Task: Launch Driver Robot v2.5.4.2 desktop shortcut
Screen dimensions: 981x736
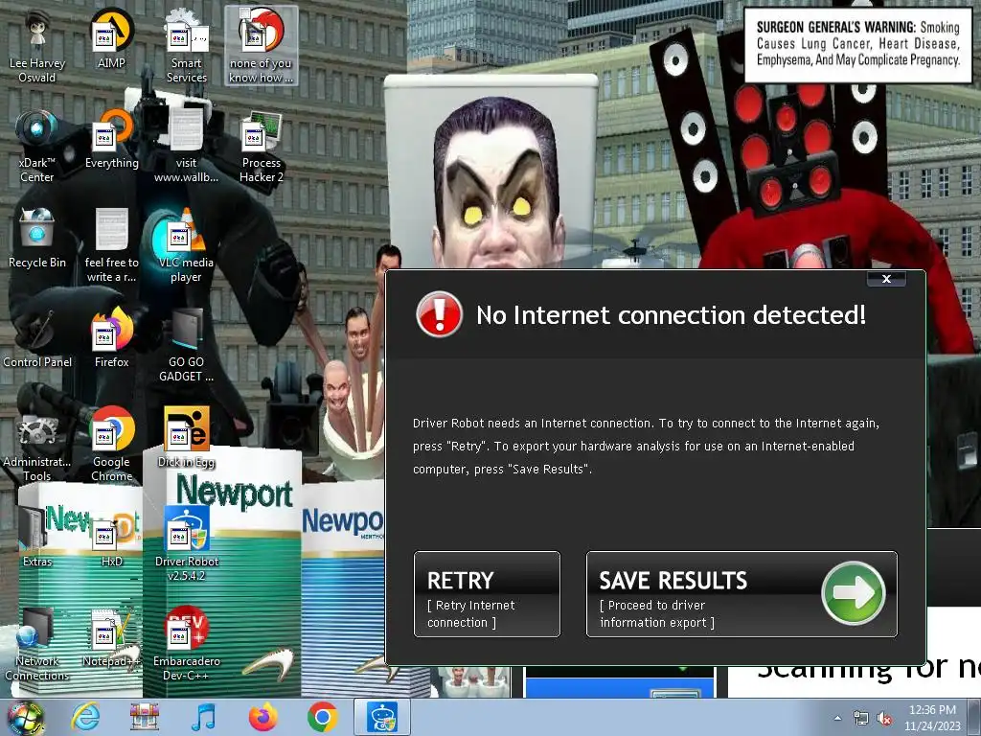Action: pyautogui.click(x=187, y=544)
